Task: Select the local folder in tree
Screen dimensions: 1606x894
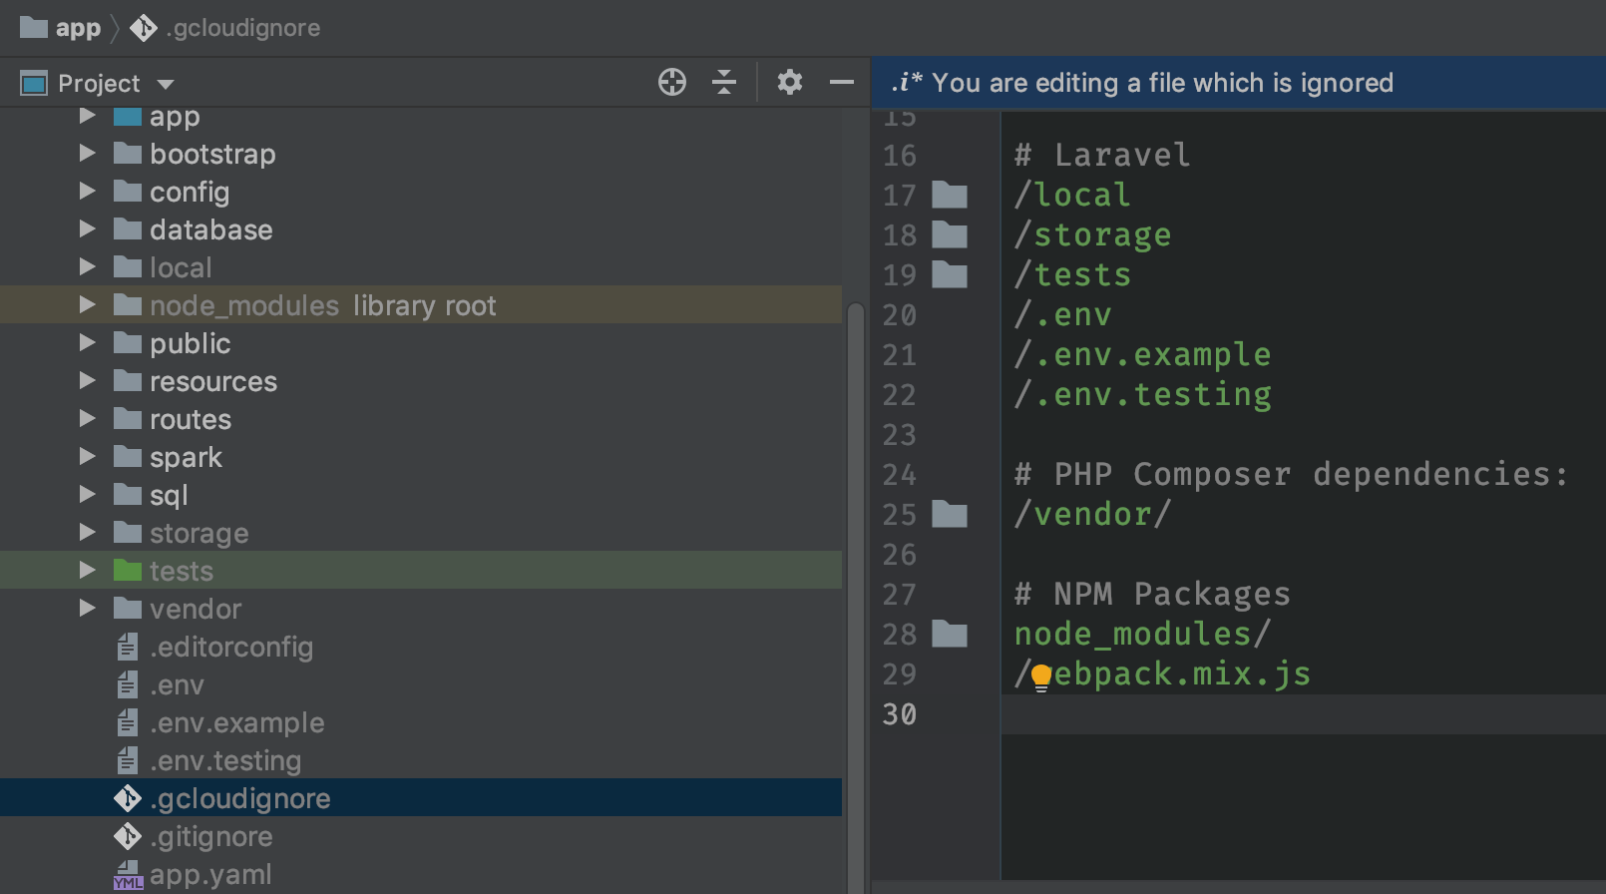Action: [x=421, y=267]
